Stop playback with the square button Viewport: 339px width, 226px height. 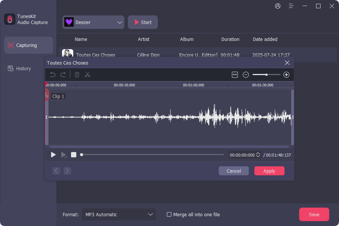click(x=74, y=155)
